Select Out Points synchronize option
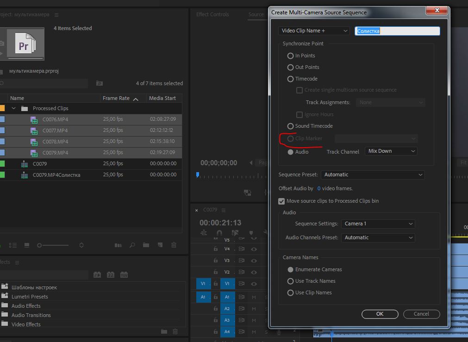The height and width of the screenshot is (342, 468). [290, 68]
